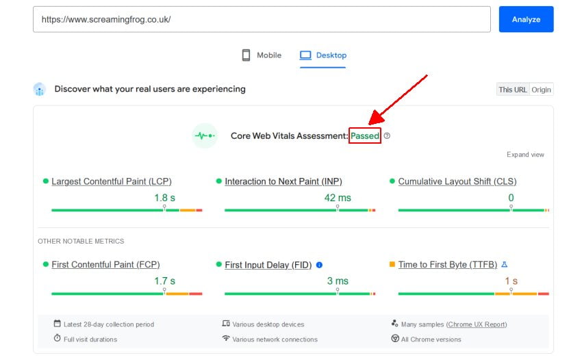The height and width of the screenshot is (362, 582).
Task: Click 'Latest 28-day collection period' text
Action: pyautogui.click(x=109, y=324)
